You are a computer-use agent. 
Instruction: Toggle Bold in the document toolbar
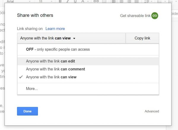tap(60, 1)
